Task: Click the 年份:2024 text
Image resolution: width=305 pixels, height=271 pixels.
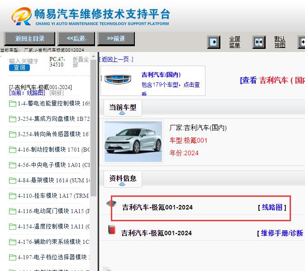Action: (184, 153)
